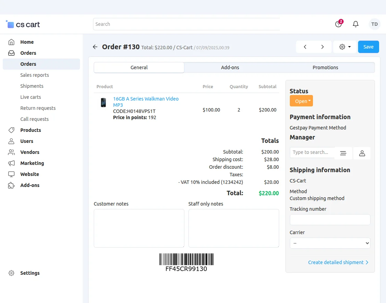This screenshot has width=386, height=303.
Task: Switch to the Add-ons tab
Action: [x=230, y=67]
